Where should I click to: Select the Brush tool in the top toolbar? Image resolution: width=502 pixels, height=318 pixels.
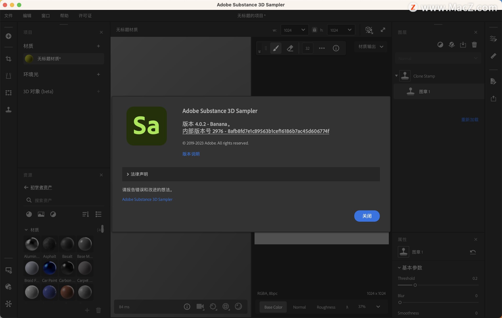(x=276, y=48)
